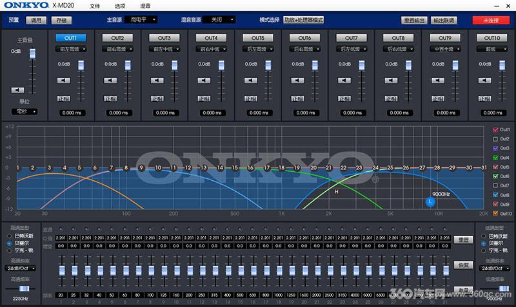Click the 输出联调 button
The image size is (516, 307).
point(444,20)
